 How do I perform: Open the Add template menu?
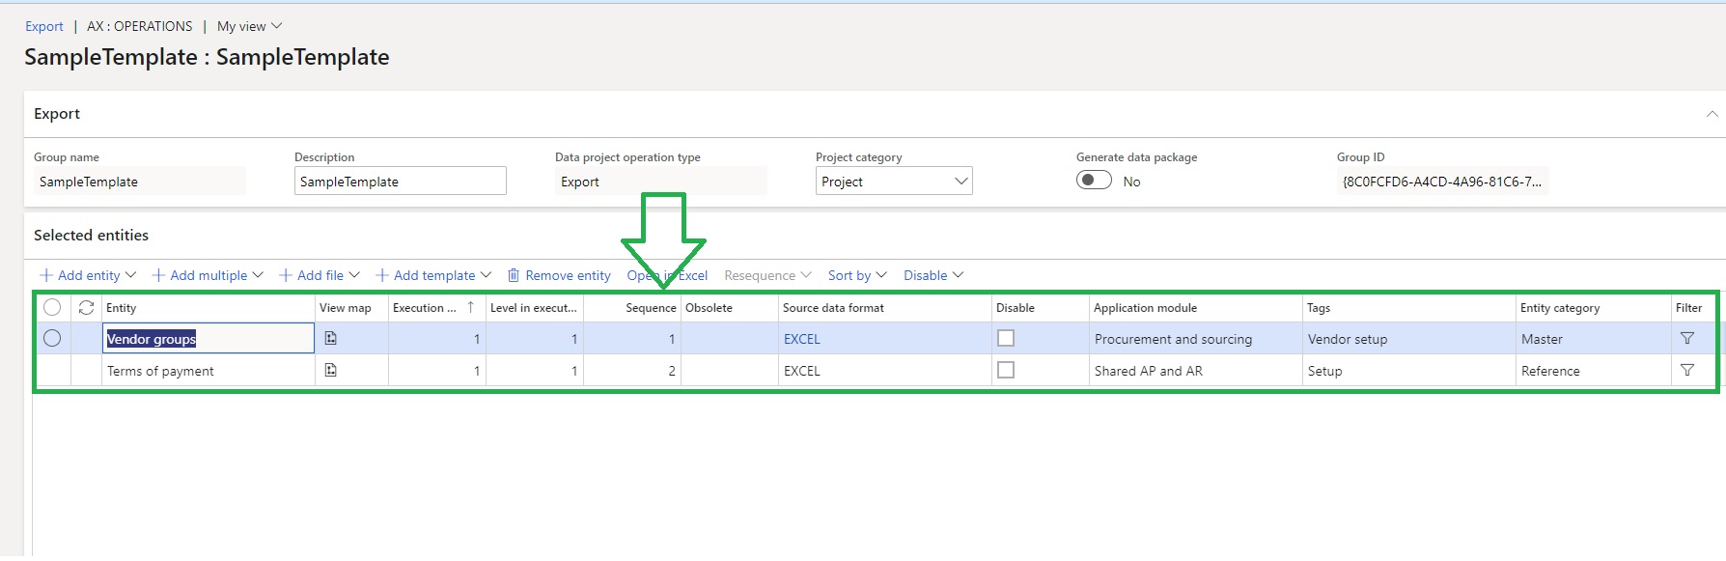(x=433, y=275)
